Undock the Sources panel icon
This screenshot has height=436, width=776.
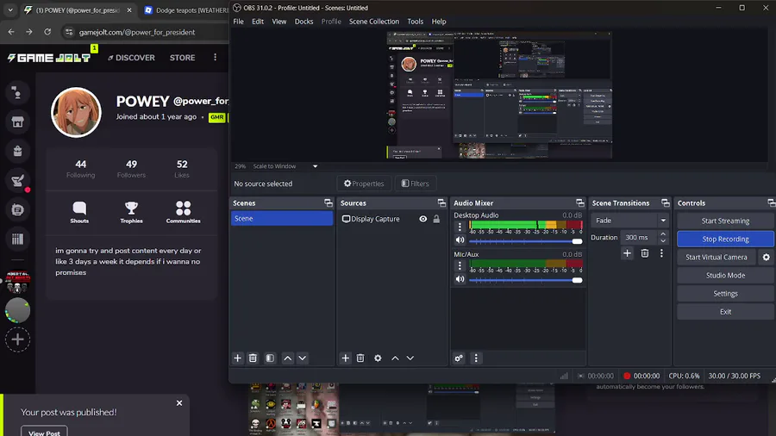tap(441, 202)
